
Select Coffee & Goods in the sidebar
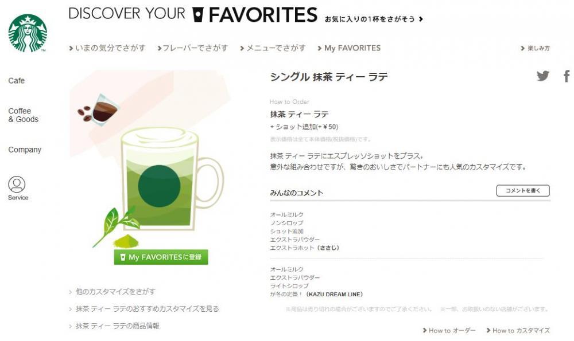23,115
